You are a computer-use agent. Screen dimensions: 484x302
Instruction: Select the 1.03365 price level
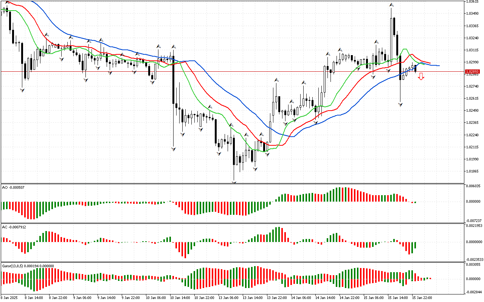click(x=473, y=26)
